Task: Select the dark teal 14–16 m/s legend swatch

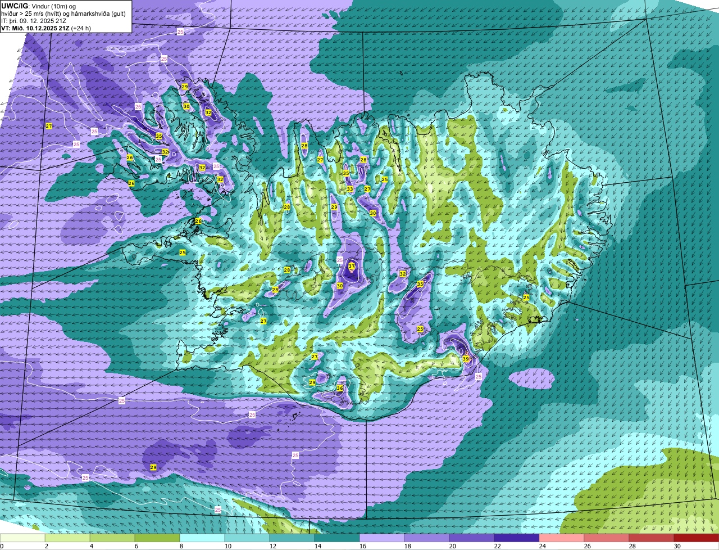Action: click(337, 538)
